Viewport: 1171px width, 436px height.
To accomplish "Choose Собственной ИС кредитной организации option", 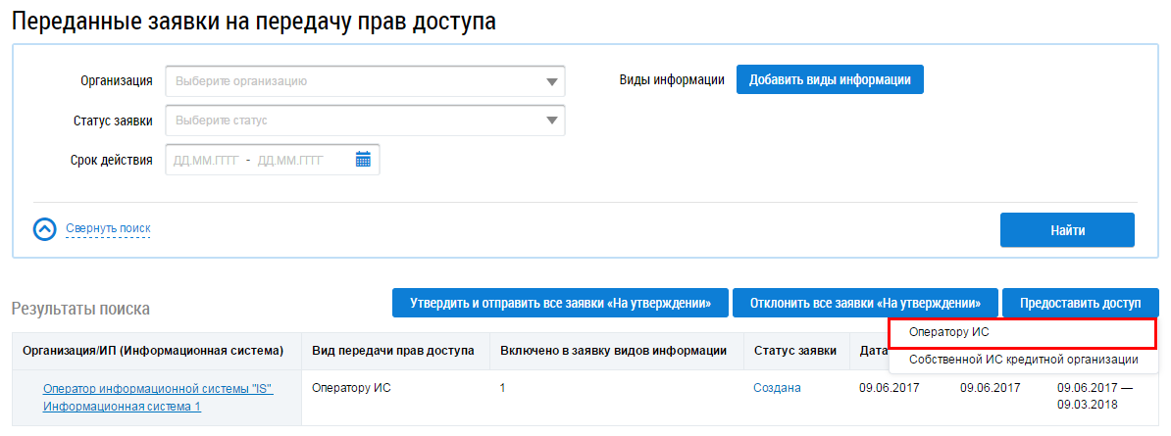I will (x=1023, y=360).
